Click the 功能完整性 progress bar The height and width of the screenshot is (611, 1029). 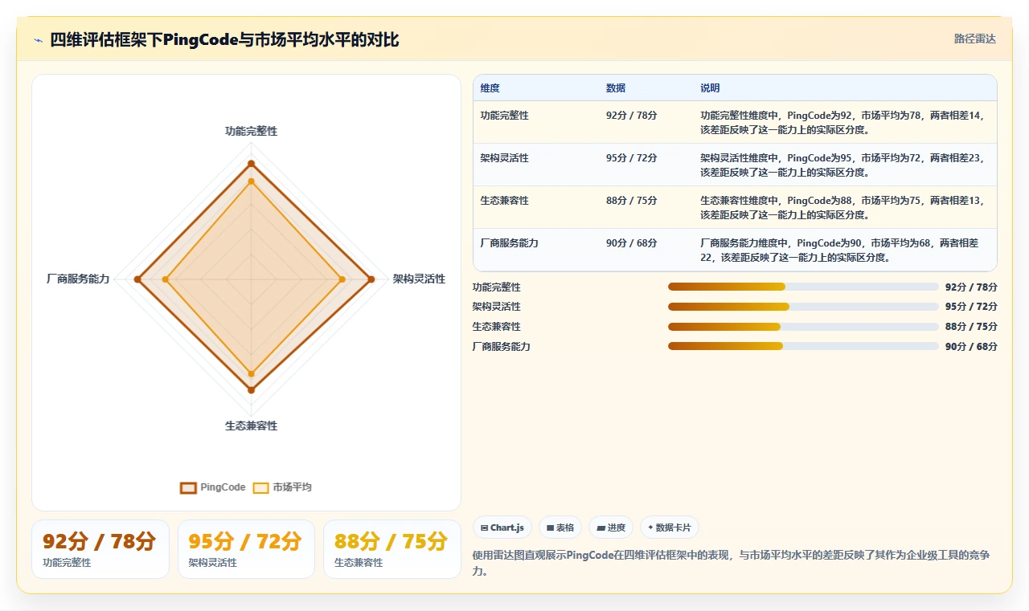pos(803,287)
